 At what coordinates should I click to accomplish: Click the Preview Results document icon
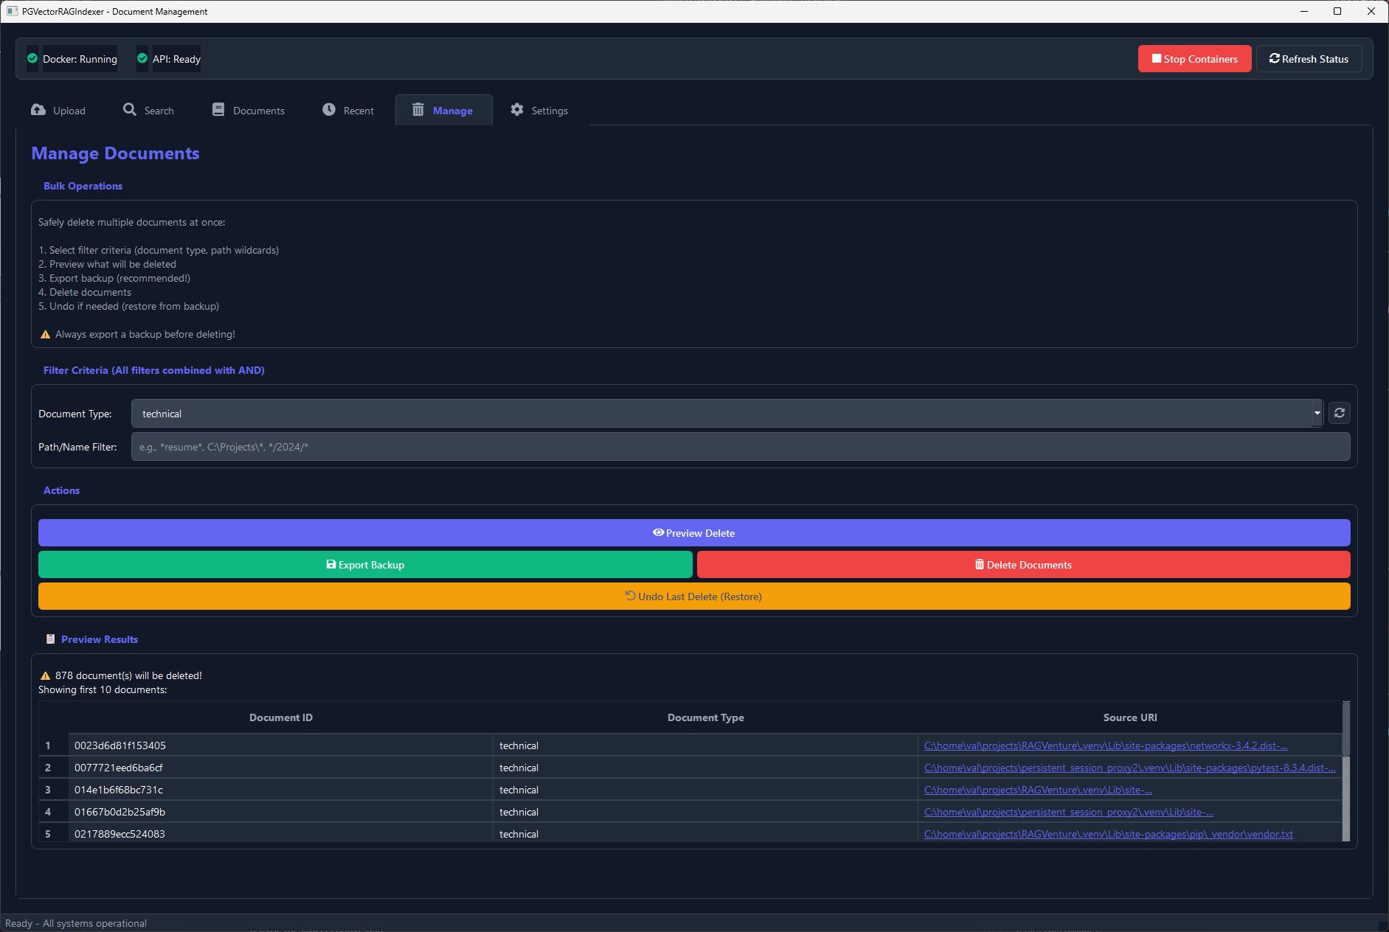coord(50,639)
